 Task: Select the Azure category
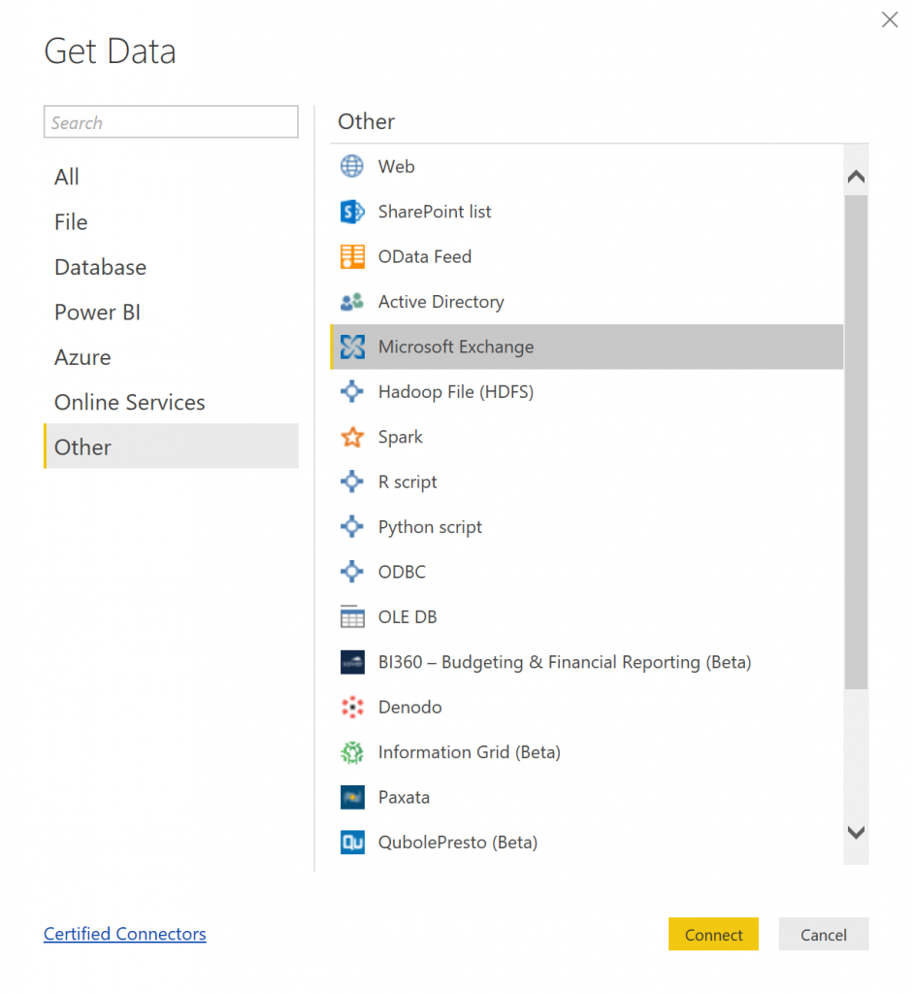tap(82, 357)
